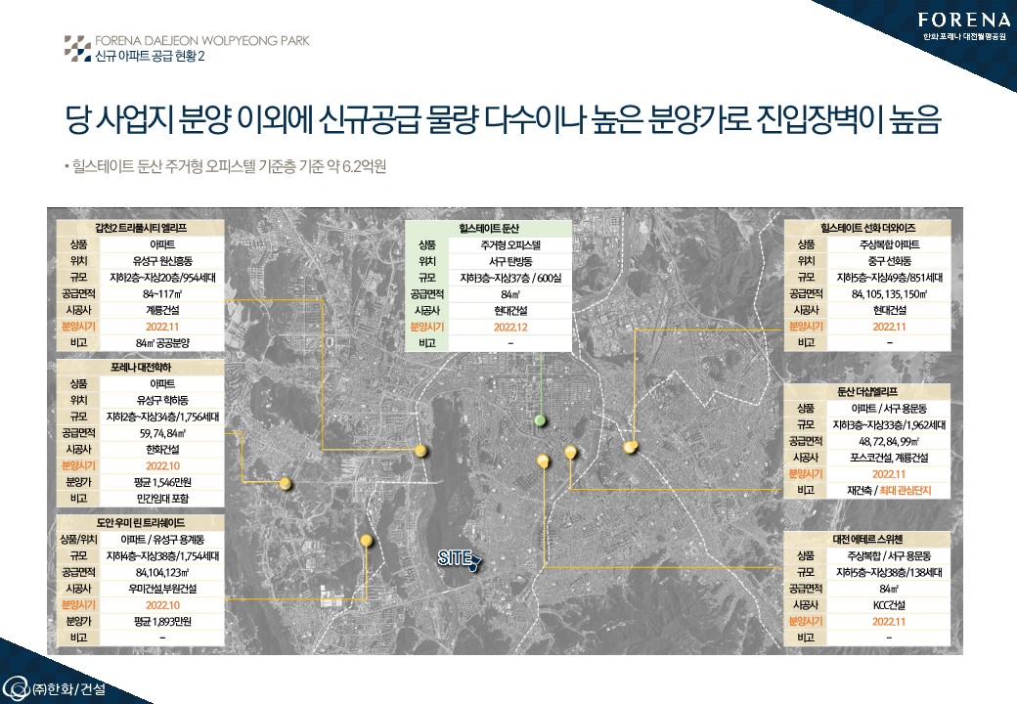Select the 대전 에테르 스위첸 table header

[x=867, y=540]
